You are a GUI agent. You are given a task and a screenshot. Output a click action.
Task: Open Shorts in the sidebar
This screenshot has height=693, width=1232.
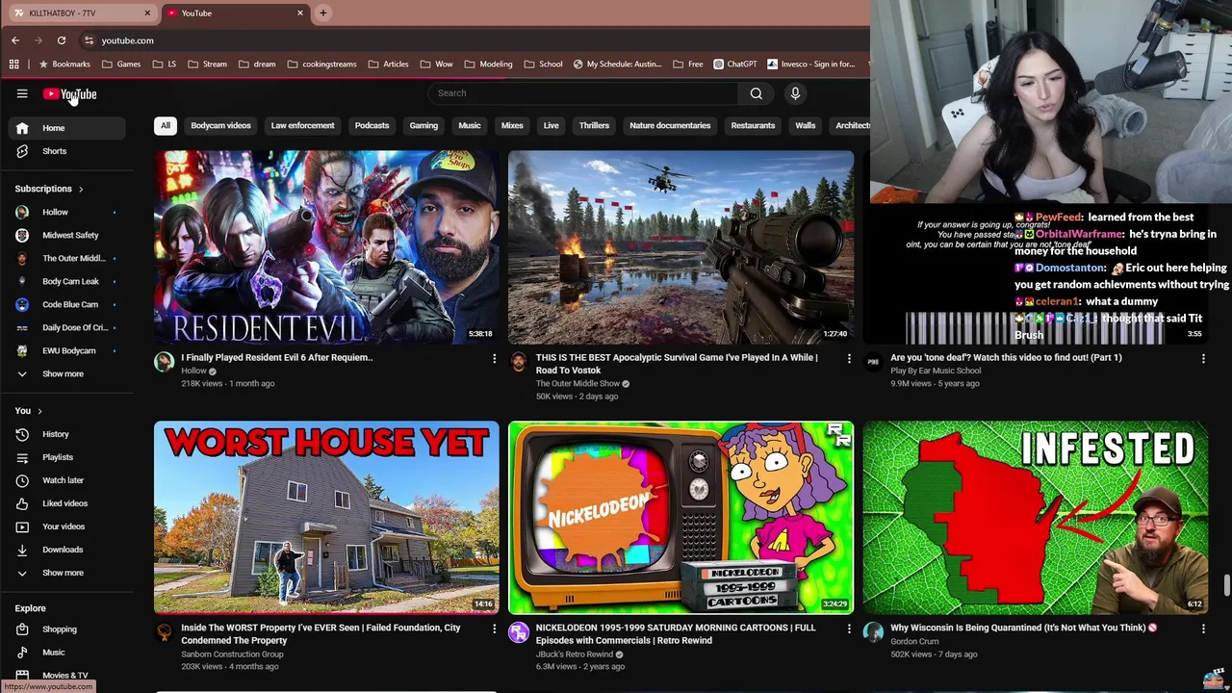[66, 151]
